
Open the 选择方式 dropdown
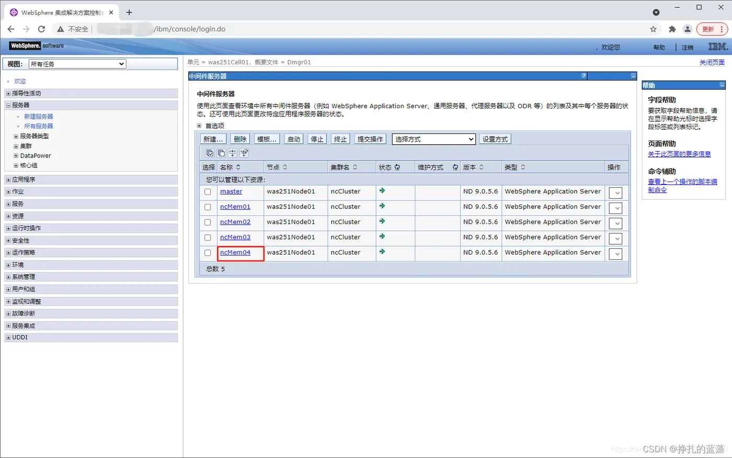(x=434, y=139)
